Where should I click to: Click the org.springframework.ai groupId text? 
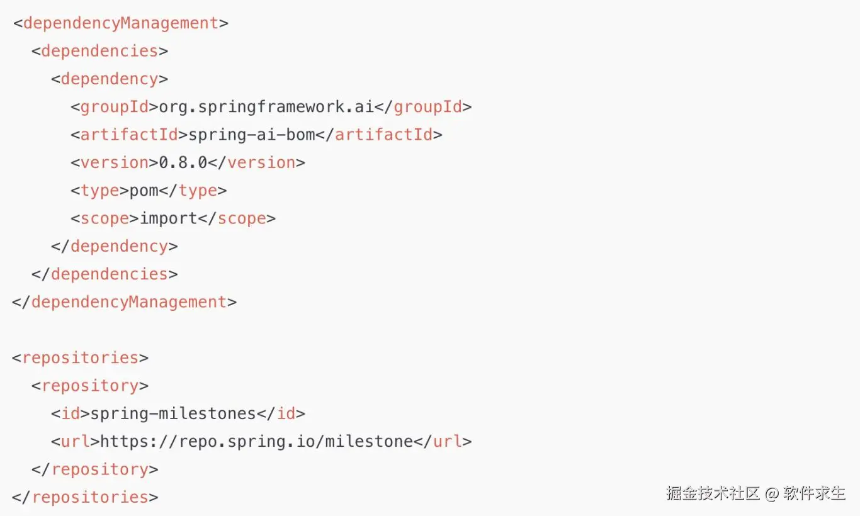pos(266,107)
